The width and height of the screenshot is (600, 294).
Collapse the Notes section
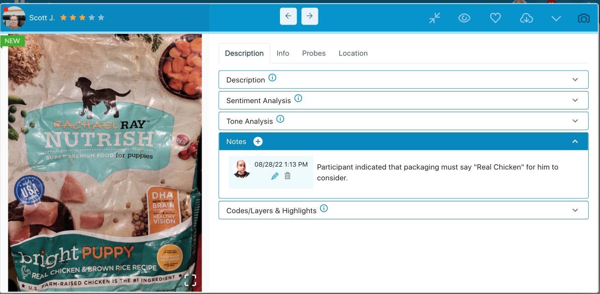pyautogui.click(x=574, y=141)
